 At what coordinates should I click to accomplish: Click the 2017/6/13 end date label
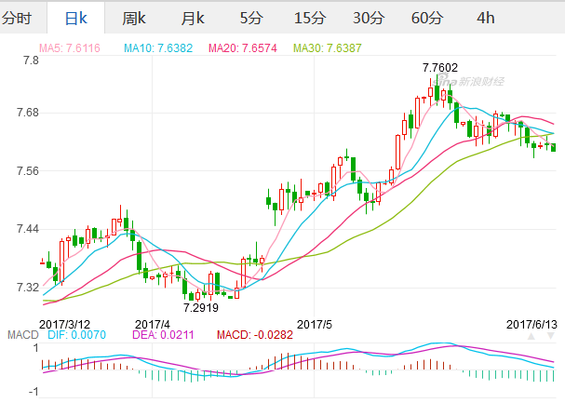tap(531, 325)
